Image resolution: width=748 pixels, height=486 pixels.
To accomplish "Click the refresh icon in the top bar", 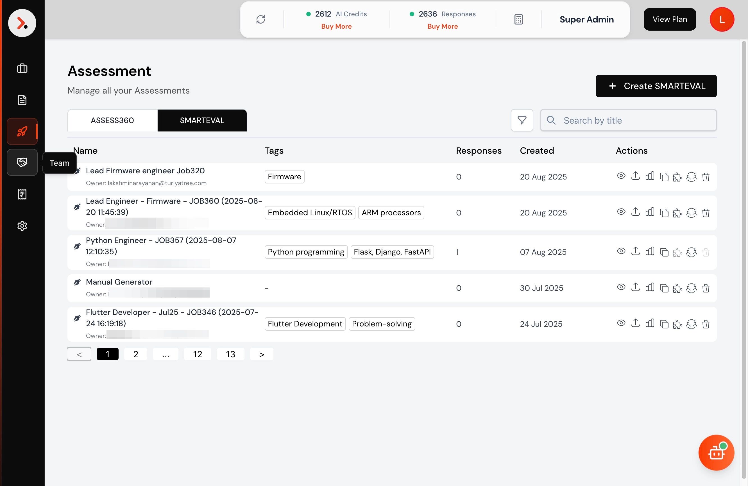I will click(x=261, y=19).
